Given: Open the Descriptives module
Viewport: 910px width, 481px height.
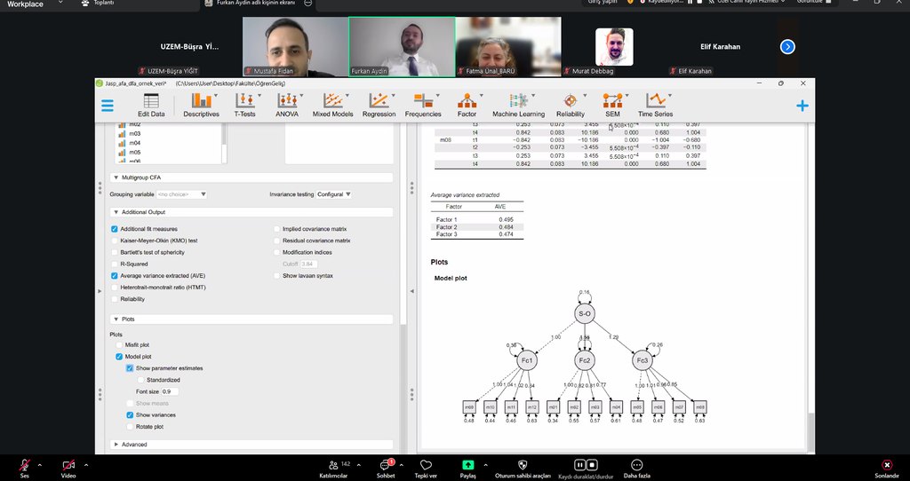Looking at the screenshot, I should tap(201, 105).
